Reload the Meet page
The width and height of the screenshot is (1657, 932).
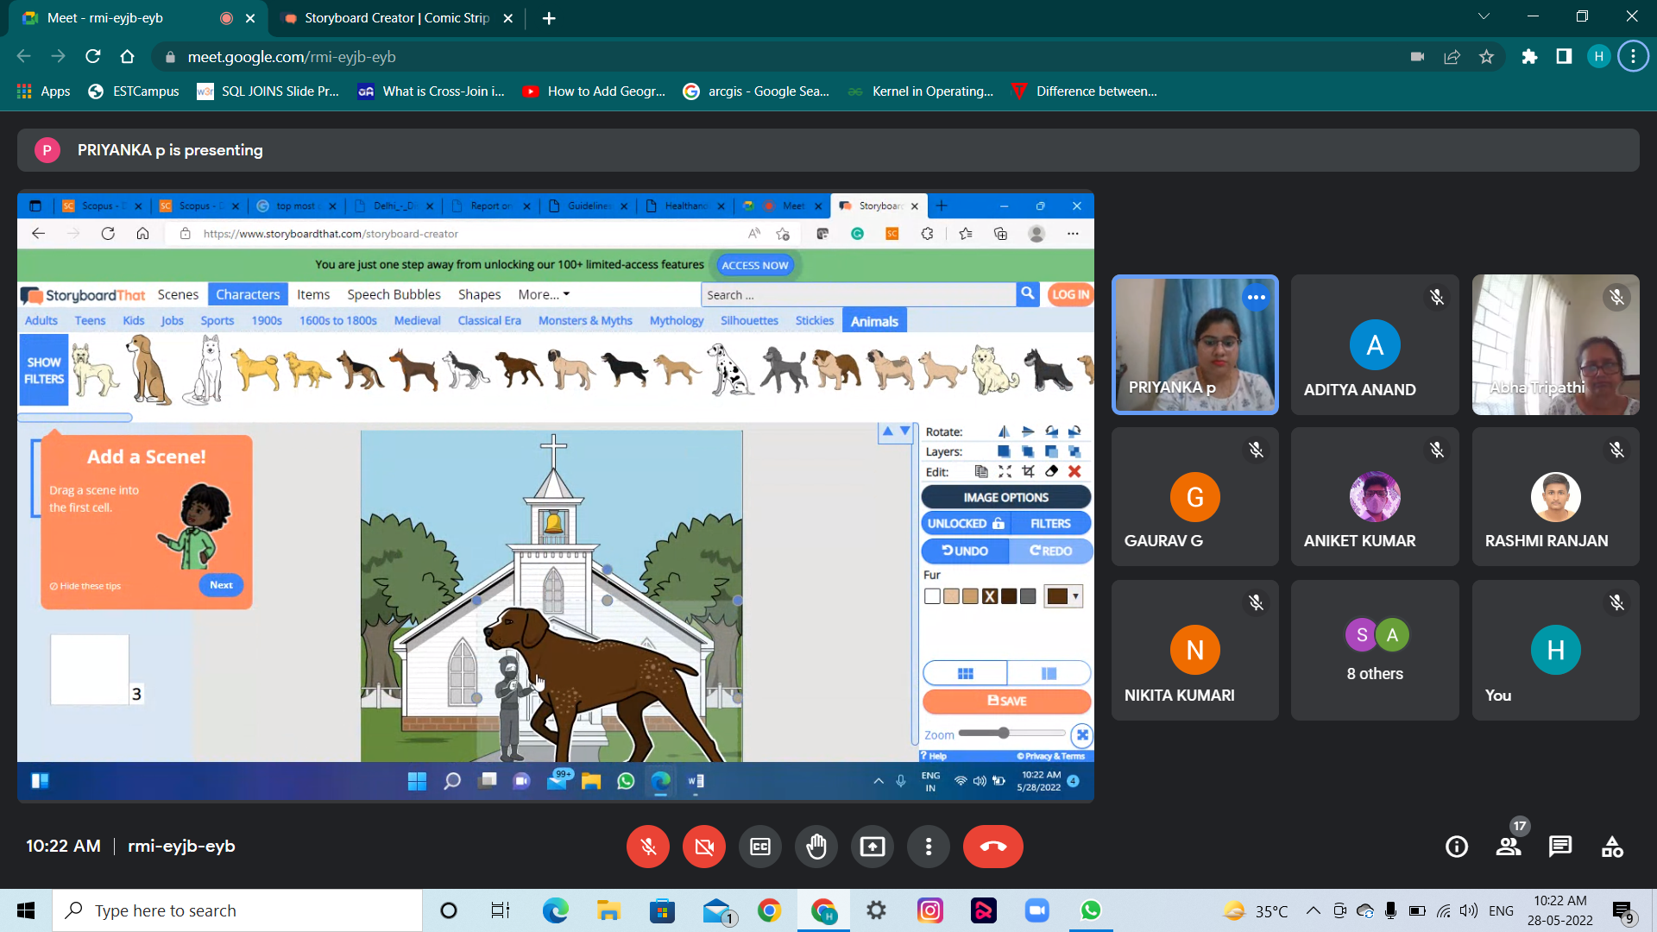point(93,57)
